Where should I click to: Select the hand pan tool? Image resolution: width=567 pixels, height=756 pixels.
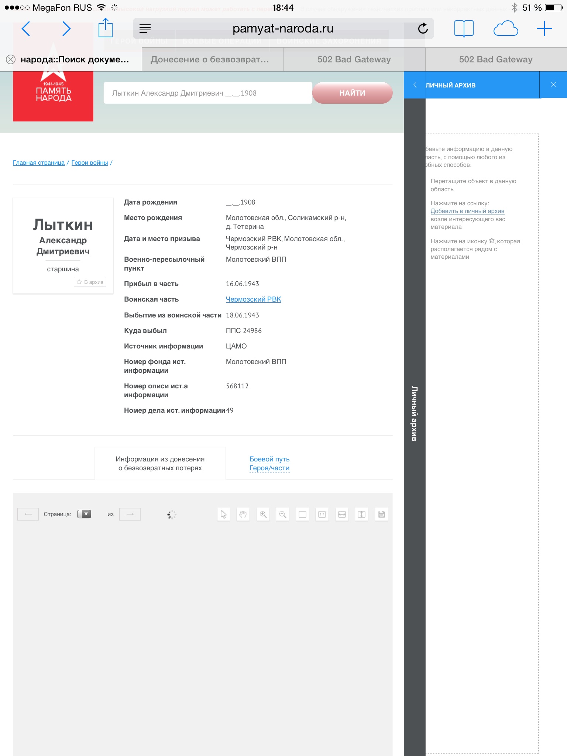pos(243,514)
